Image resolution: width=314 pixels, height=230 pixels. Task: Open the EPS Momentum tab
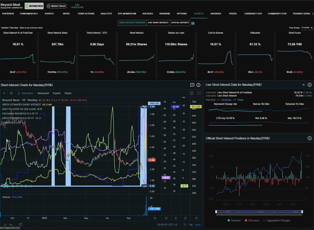click(127, 14)
